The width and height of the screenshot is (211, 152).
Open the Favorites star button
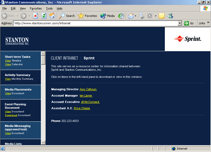tap(88, 16)
